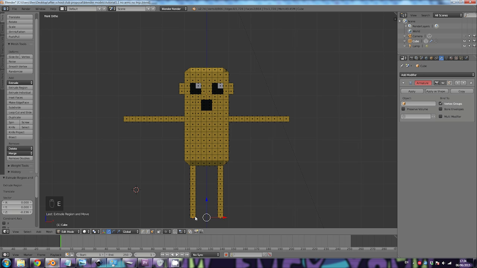Enable Bone Envelopes checkbox

coord(441,109)
